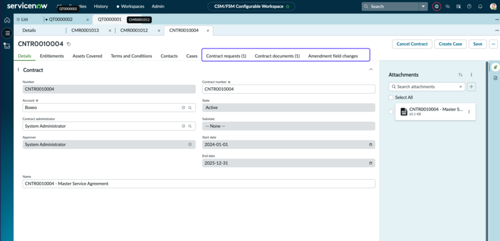Switch to the CMR0001013 sub-tab
Screen dimensions: 500x241
85,31
